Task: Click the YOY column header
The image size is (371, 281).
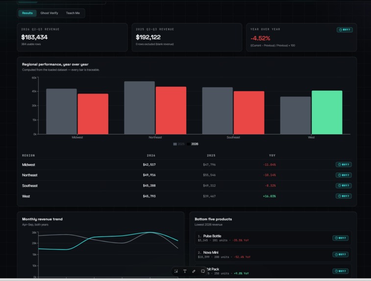Action: click(272, 155)
